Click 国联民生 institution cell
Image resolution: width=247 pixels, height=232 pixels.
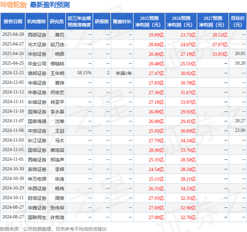point(37,217)
